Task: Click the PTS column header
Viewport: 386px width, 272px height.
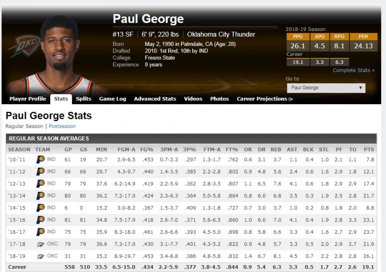Action: [369, 150]
